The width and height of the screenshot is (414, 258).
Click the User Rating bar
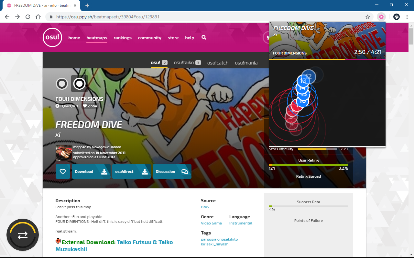click(x=309, y=165)
